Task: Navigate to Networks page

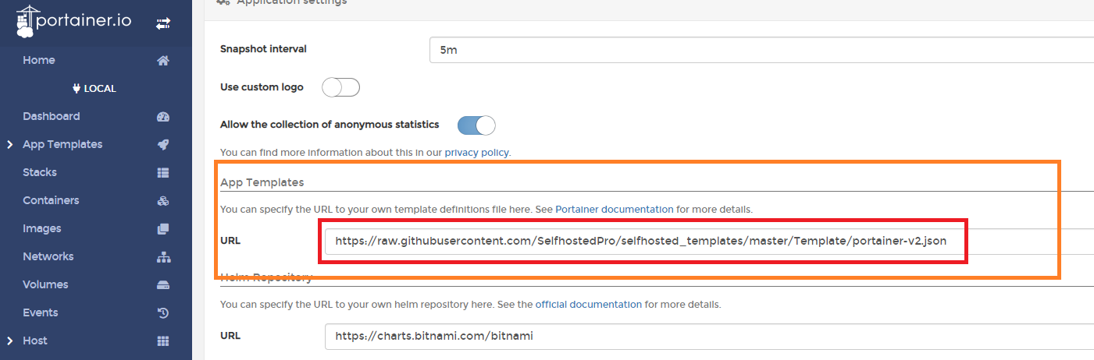Action: coord(48,256)
